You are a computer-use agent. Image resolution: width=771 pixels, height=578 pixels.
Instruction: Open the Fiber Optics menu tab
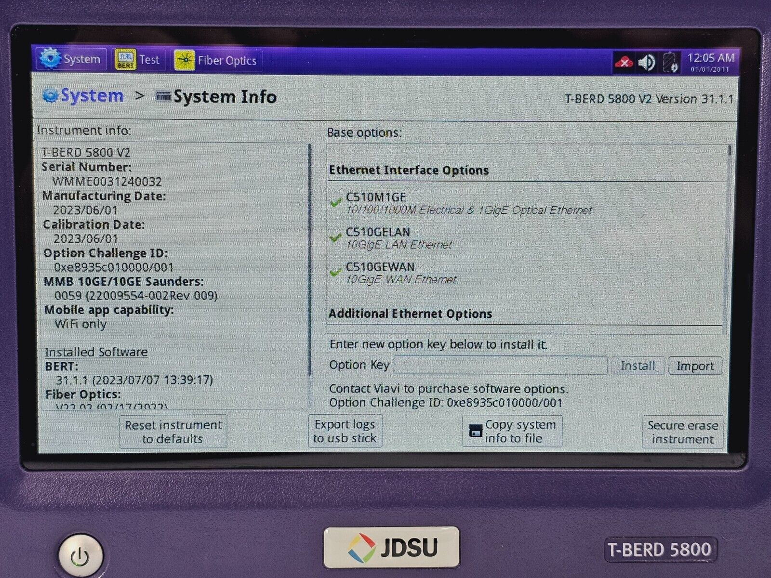click(227, 61)
